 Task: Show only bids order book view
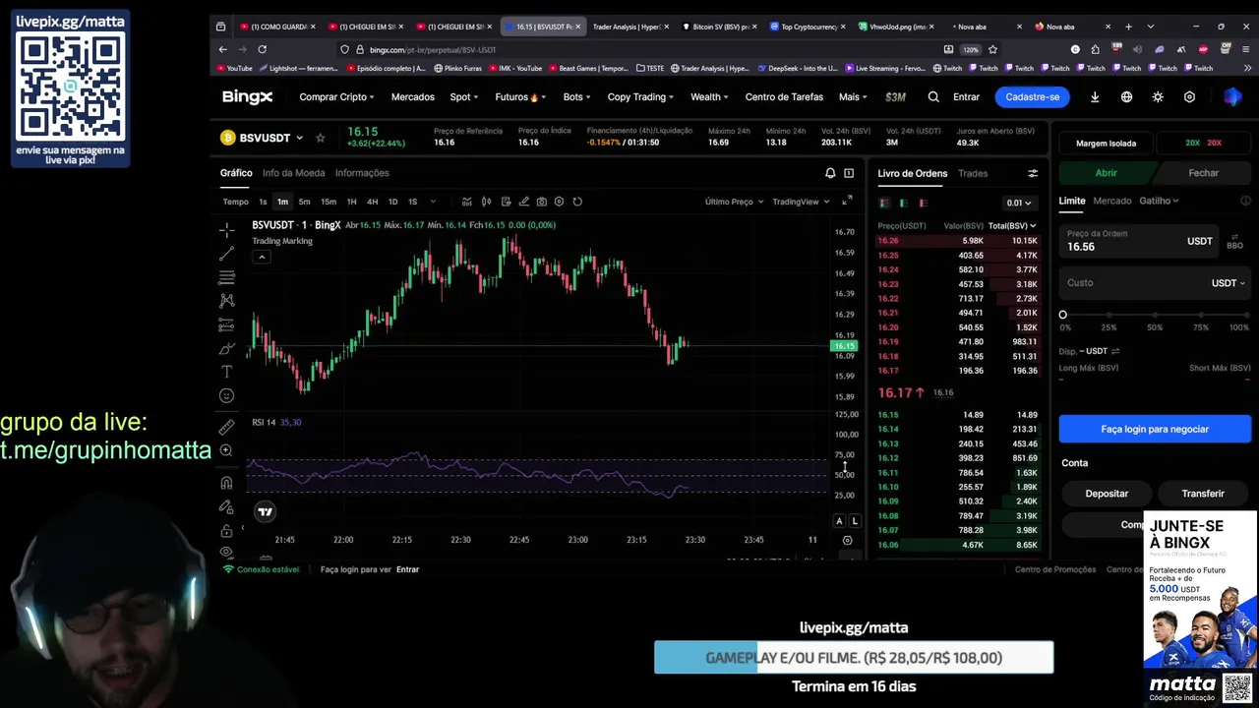pyautogui.click(x=904, y=203)
